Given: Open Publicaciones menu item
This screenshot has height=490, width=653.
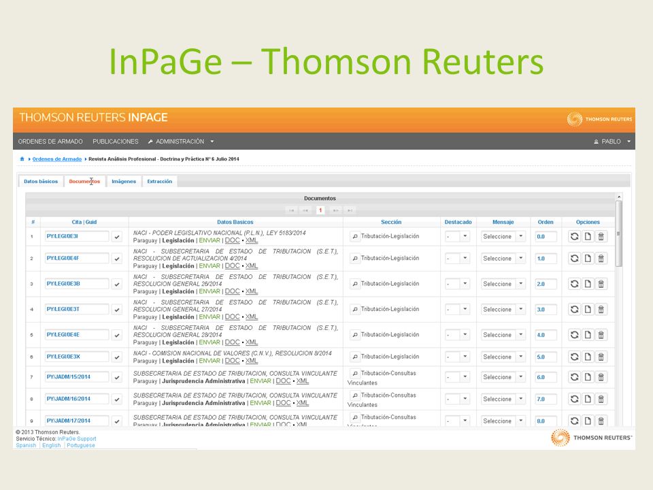Looking at the screenshot, I should pos(116,142).
